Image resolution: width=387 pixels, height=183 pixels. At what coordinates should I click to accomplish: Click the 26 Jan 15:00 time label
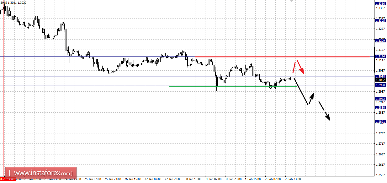(x=133, y=179)
